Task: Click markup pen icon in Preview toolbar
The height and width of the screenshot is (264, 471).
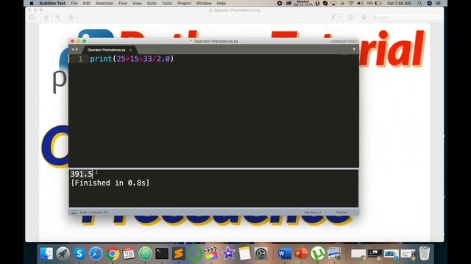Action: click(333, 18)
